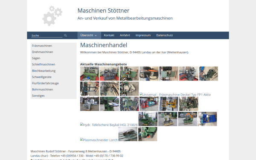This screenshot has height=160, width=256.
Task: Open Universal - Fräsmaschine Deckel Typ FP1 Aktiv link
Action: (175, 95)
